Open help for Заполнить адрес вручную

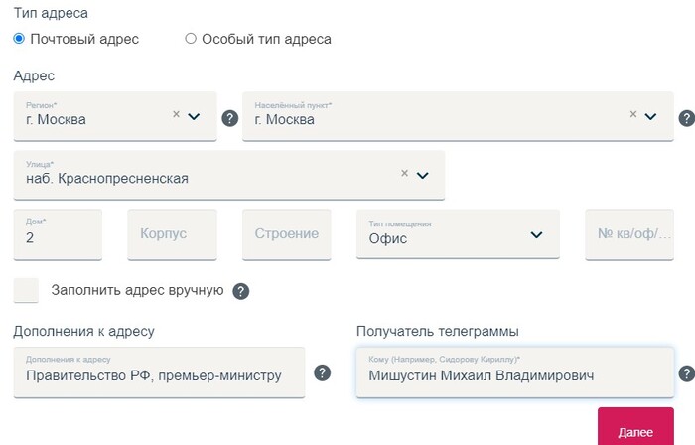tap(240, 291)
